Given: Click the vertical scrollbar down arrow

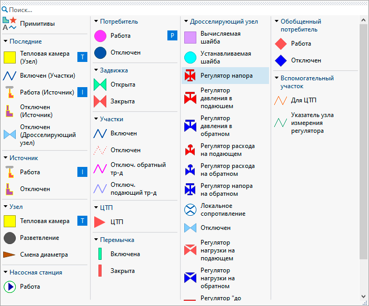Looking at the screenshot, I should (363, 297).
